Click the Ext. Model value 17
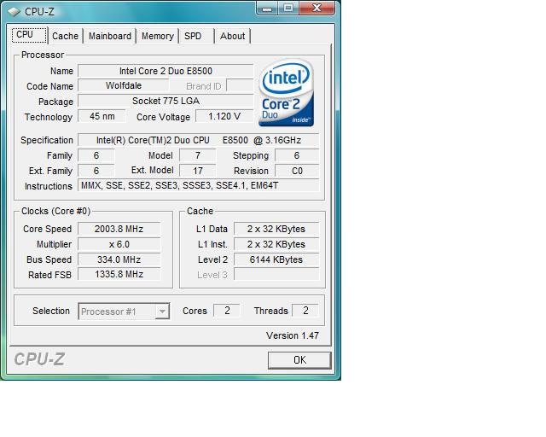This screenshot has height=437, width=546. 197,171
